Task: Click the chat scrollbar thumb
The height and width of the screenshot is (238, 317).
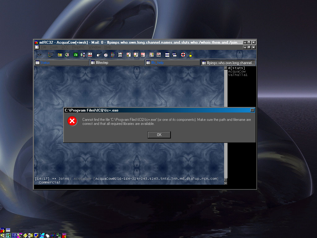Action: (226, 180)
